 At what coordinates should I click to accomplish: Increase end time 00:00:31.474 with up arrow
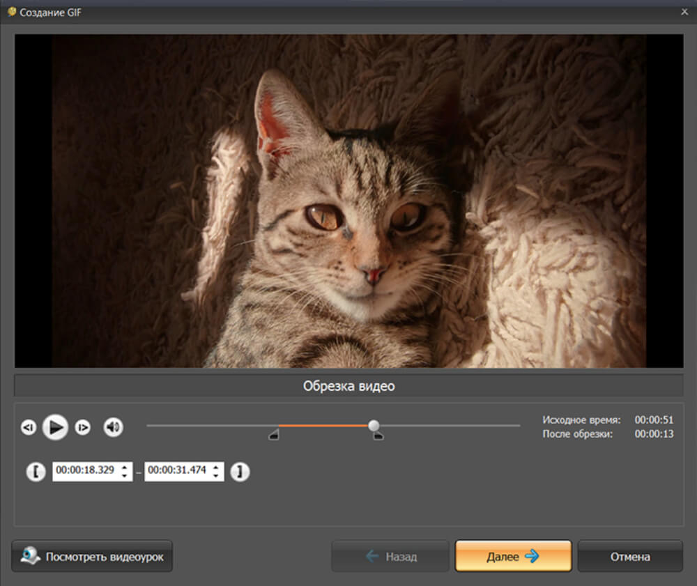pyautogui.click(x=216, y=467)
